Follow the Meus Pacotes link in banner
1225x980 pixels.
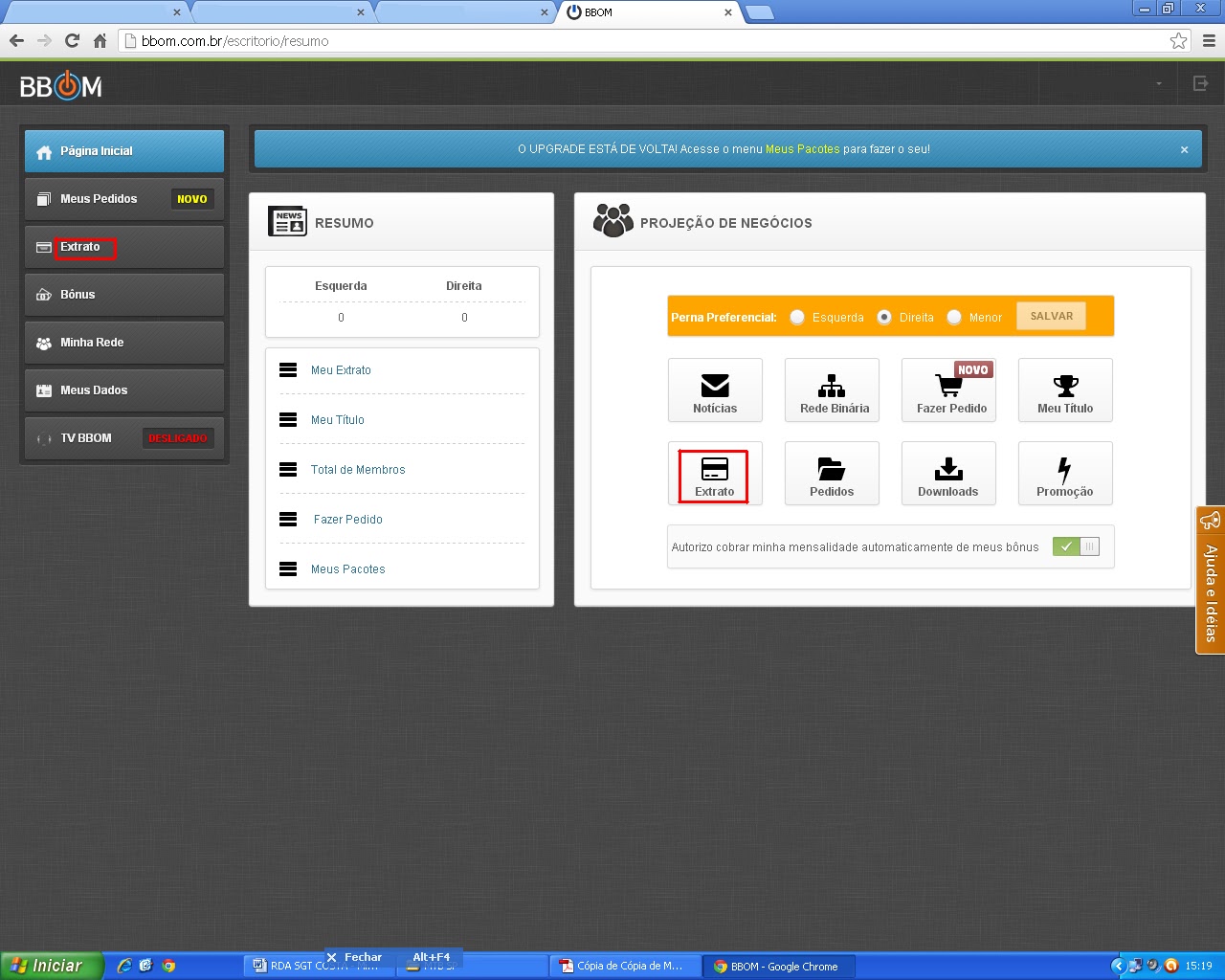(802, 149)
